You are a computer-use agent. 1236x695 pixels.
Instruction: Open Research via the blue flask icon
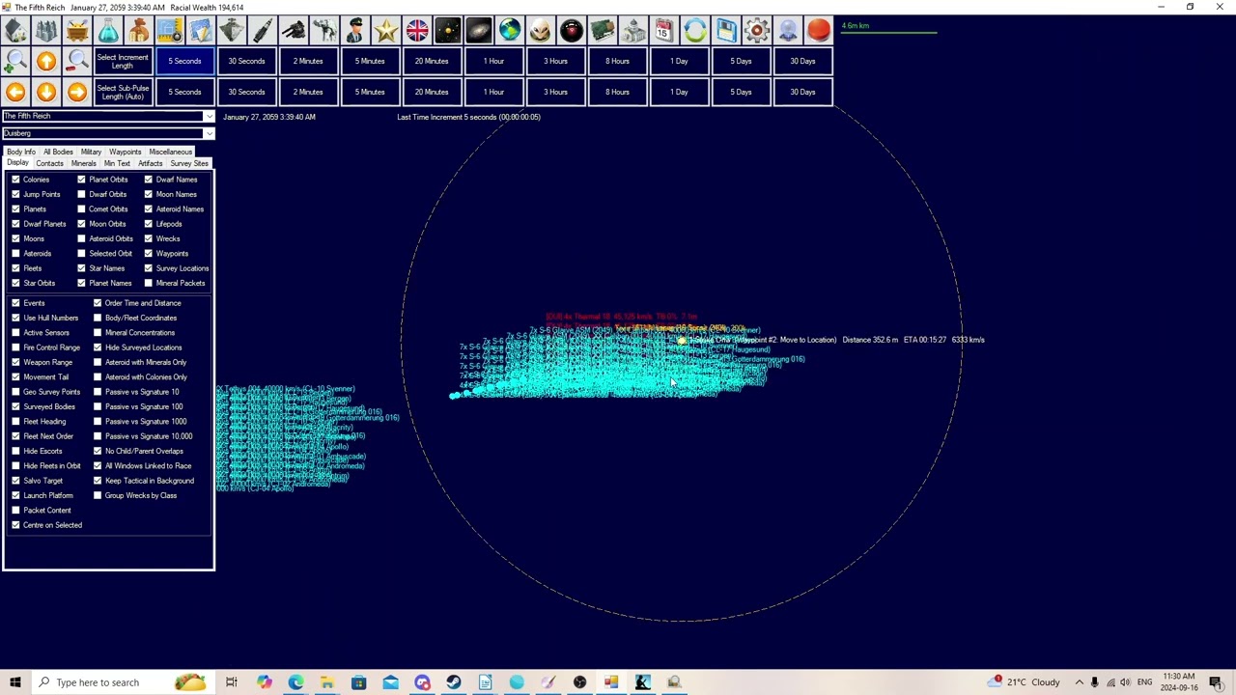(108, 31)
